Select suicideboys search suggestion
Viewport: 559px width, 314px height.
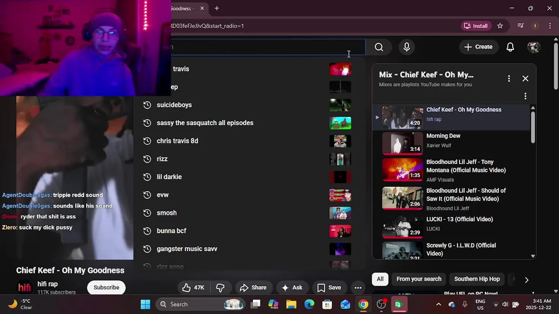coord(247,105)
